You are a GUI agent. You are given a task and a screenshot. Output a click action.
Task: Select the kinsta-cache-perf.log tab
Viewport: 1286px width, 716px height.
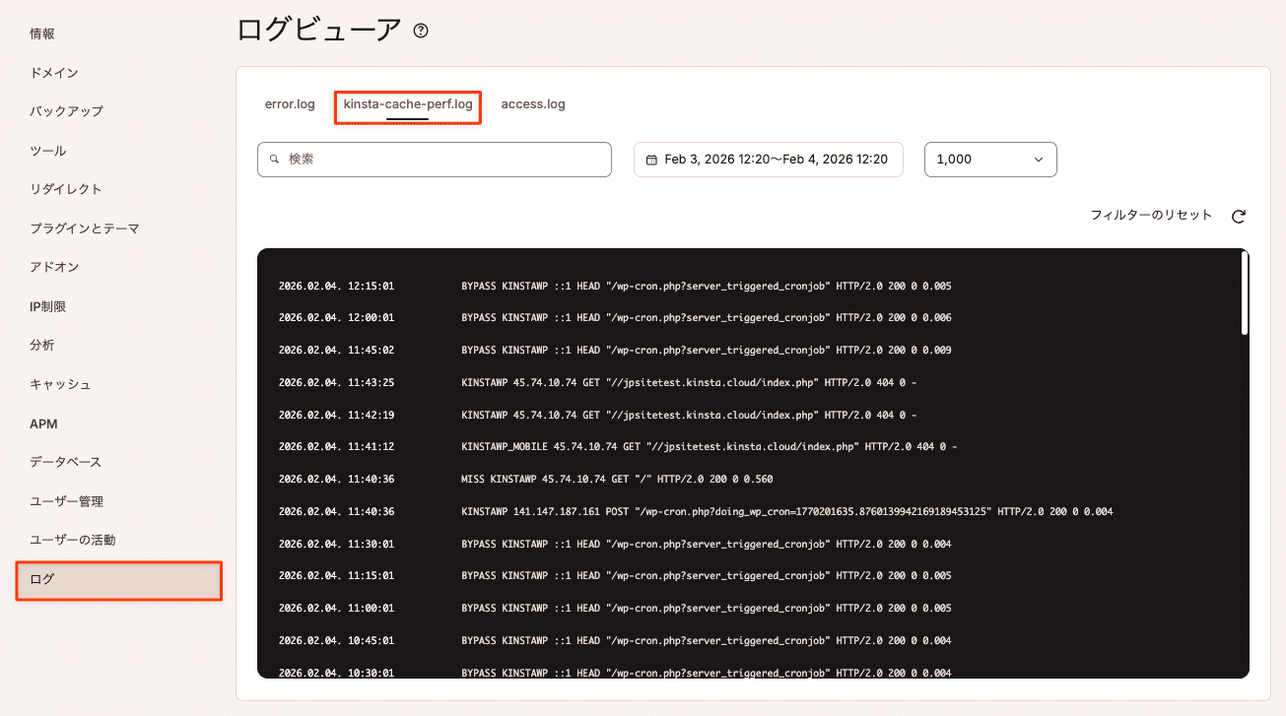pyautogui.click(x=407, y=103)
